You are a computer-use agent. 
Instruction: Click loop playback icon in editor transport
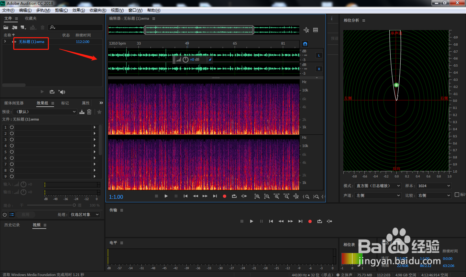[234, 196]
